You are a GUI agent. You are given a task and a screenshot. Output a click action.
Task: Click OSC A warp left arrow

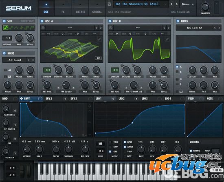click(x=59, y=88)
